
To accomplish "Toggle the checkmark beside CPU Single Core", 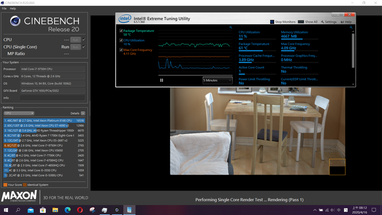I will point(84,47).
